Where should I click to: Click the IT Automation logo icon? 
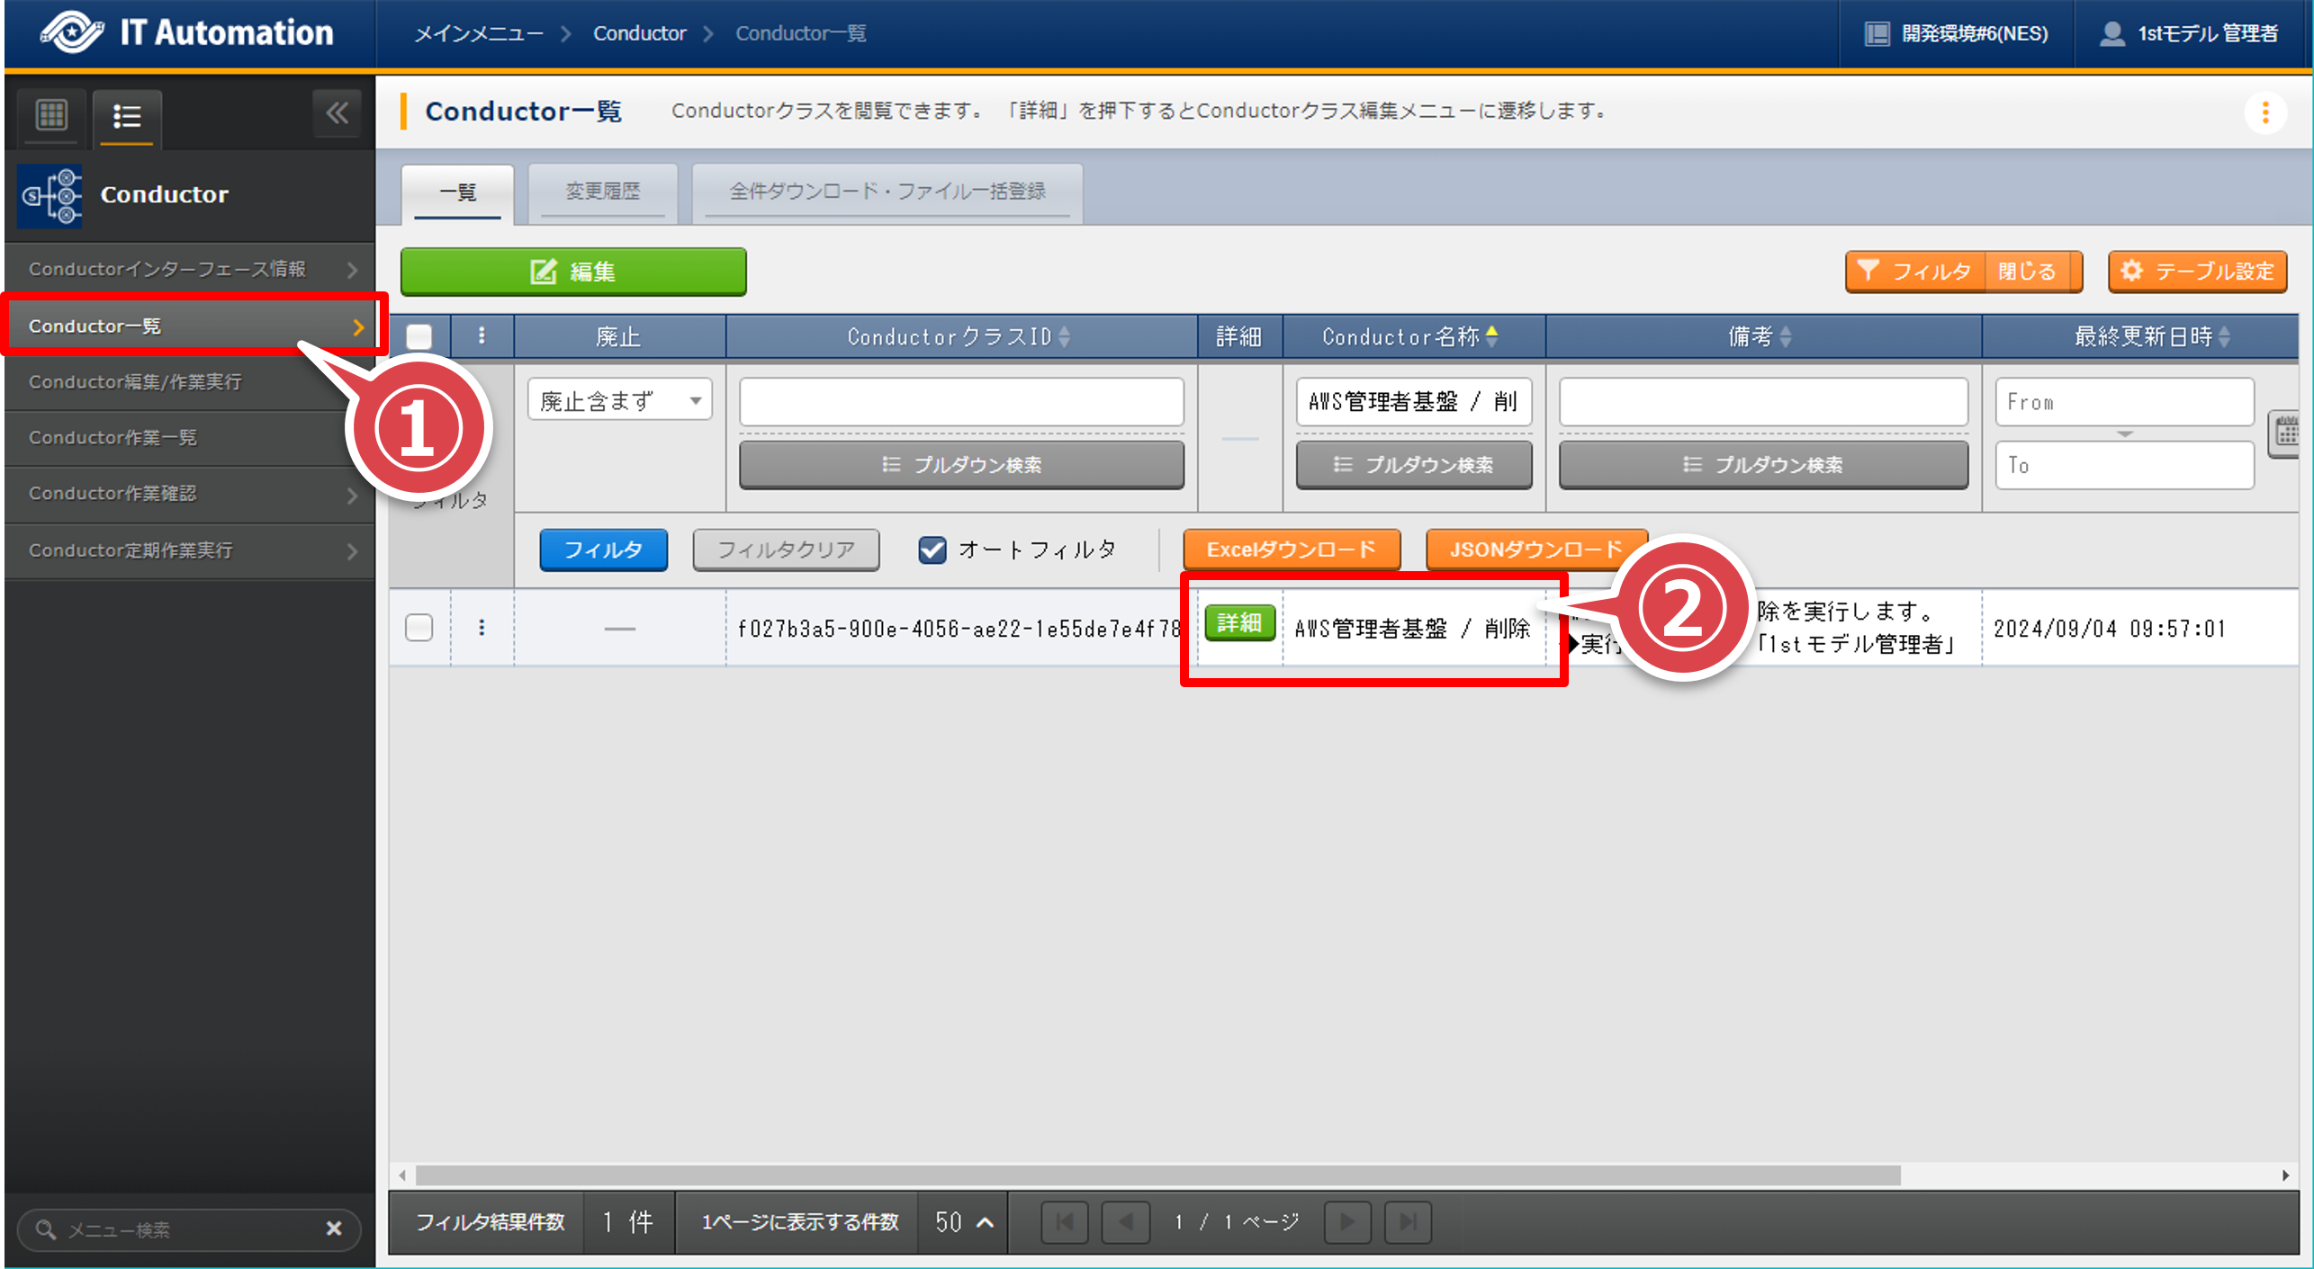click(72, 32)
